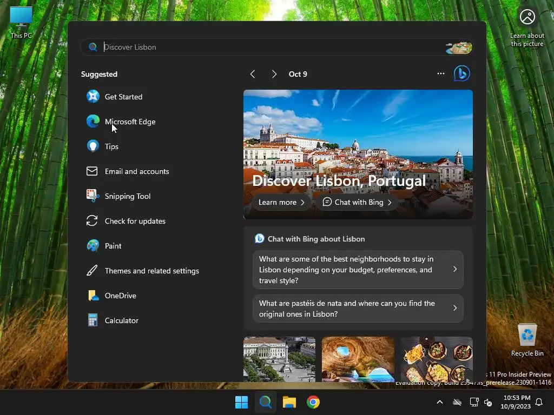Open the Get Started app icon
Screen dimensions: 554x415
click(x=93, y=96)
